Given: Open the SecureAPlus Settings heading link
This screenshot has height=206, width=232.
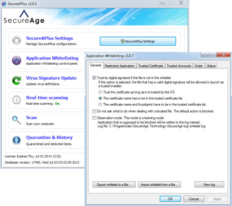Looking at the screenshot, I should 49,38.
